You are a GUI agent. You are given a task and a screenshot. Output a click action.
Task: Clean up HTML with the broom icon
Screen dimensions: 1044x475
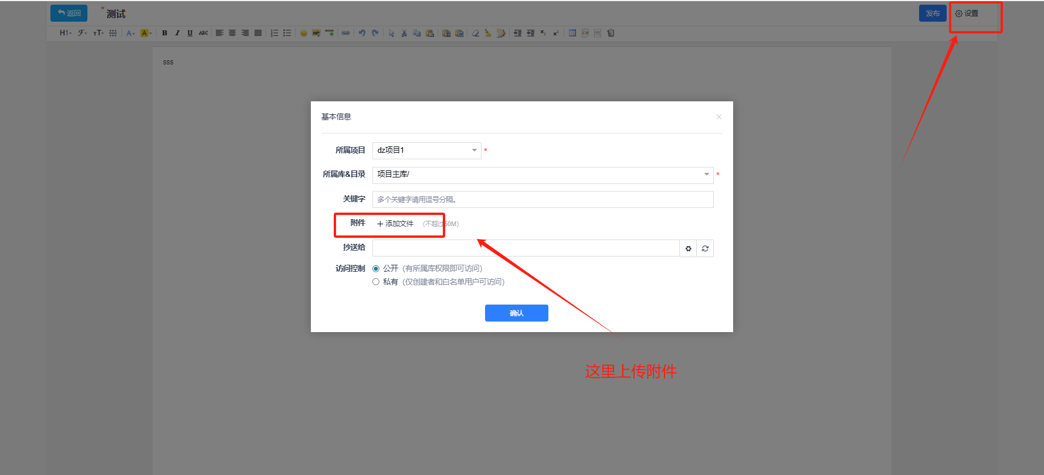(x=488, y=33)
